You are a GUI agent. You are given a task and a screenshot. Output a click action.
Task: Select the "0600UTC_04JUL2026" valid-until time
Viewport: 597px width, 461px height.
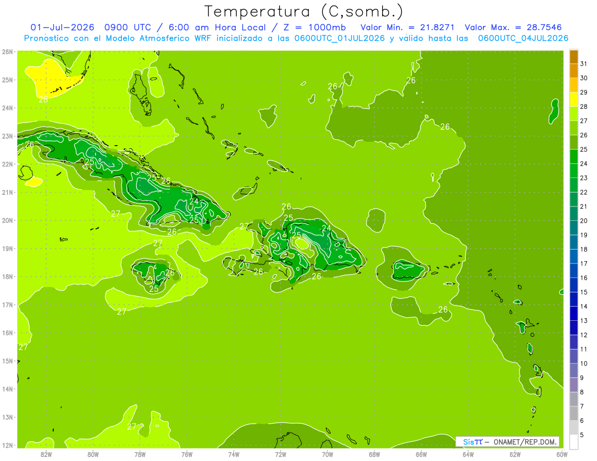pyautogui.click(x=523, y=38)
